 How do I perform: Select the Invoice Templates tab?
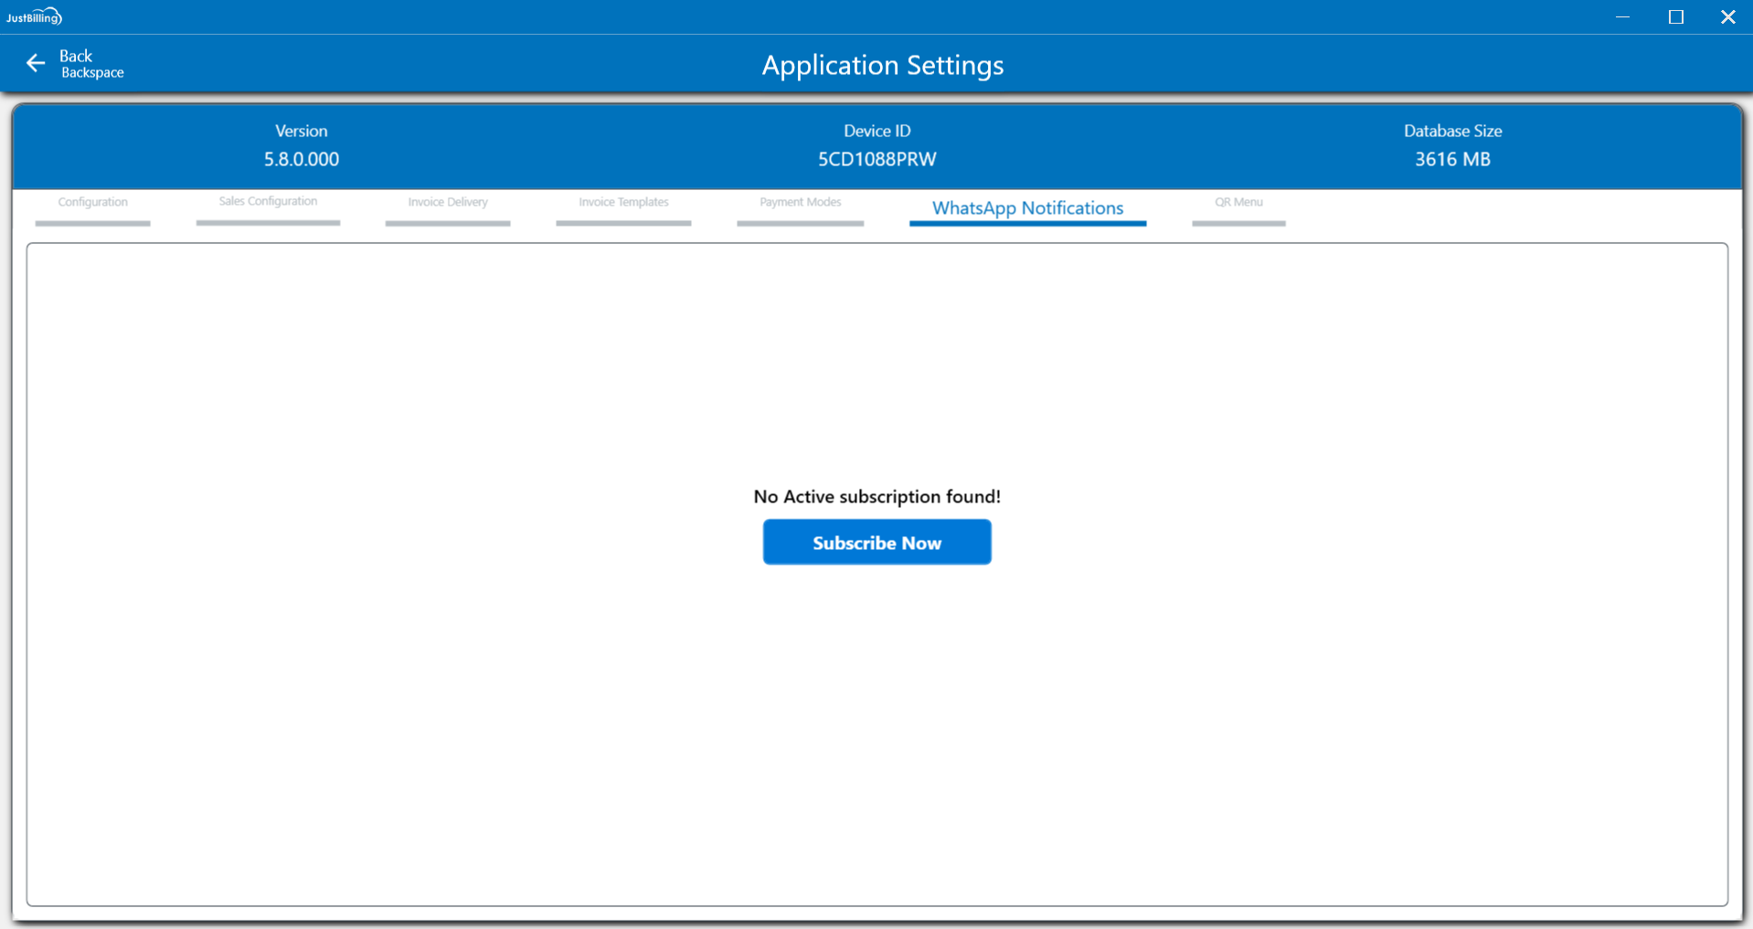click(x=623, y=203)
